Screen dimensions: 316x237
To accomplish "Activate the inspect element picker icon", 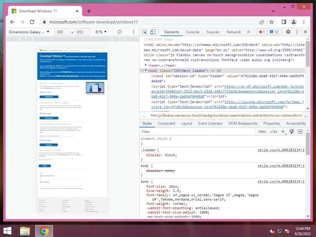I will tap(144, 32).
